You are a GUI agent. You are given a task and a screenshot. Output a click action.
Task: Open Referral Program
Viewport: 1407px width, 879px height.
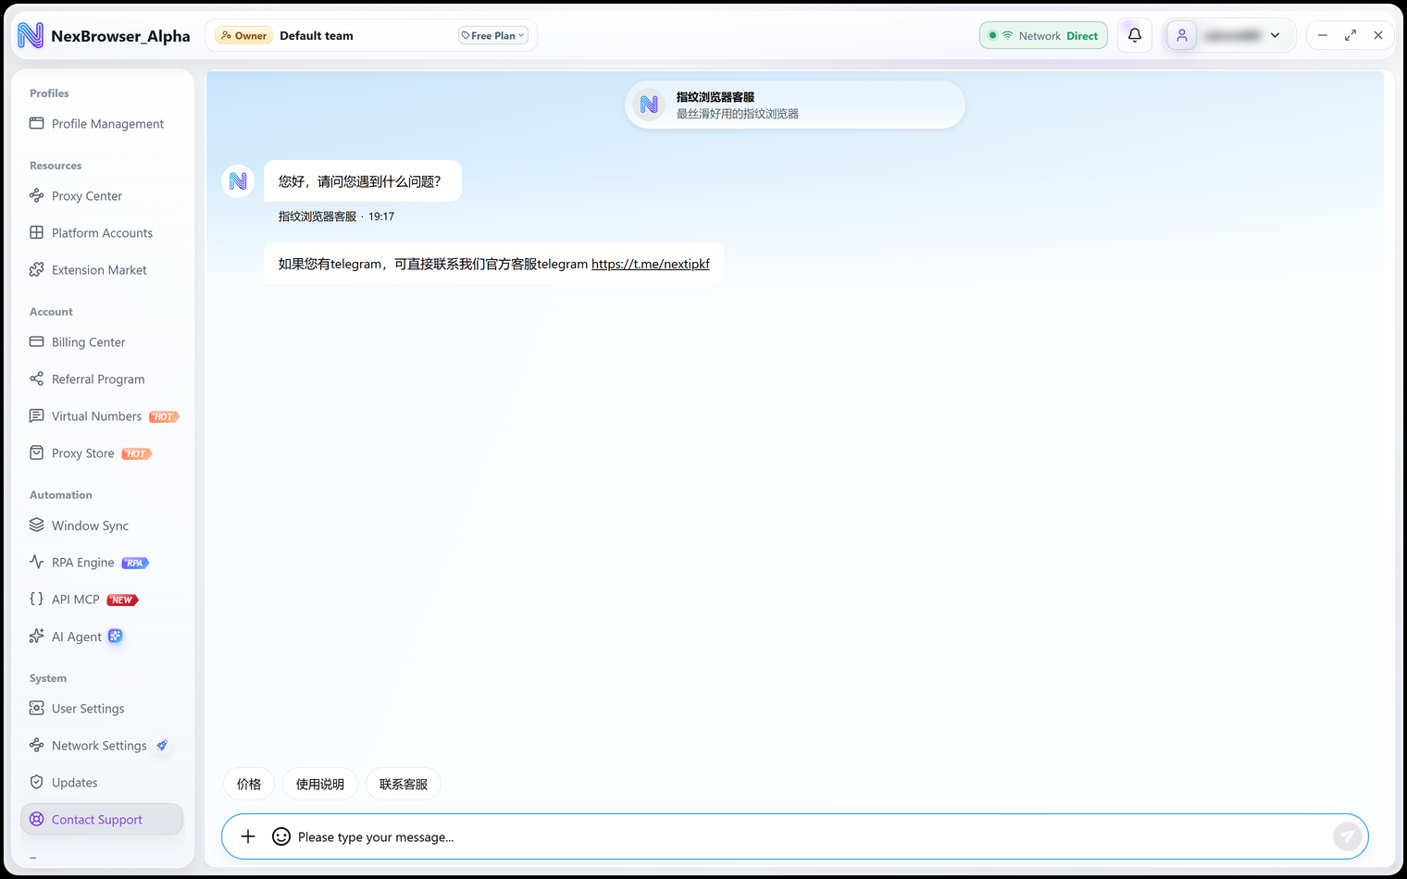coord(102,378)
